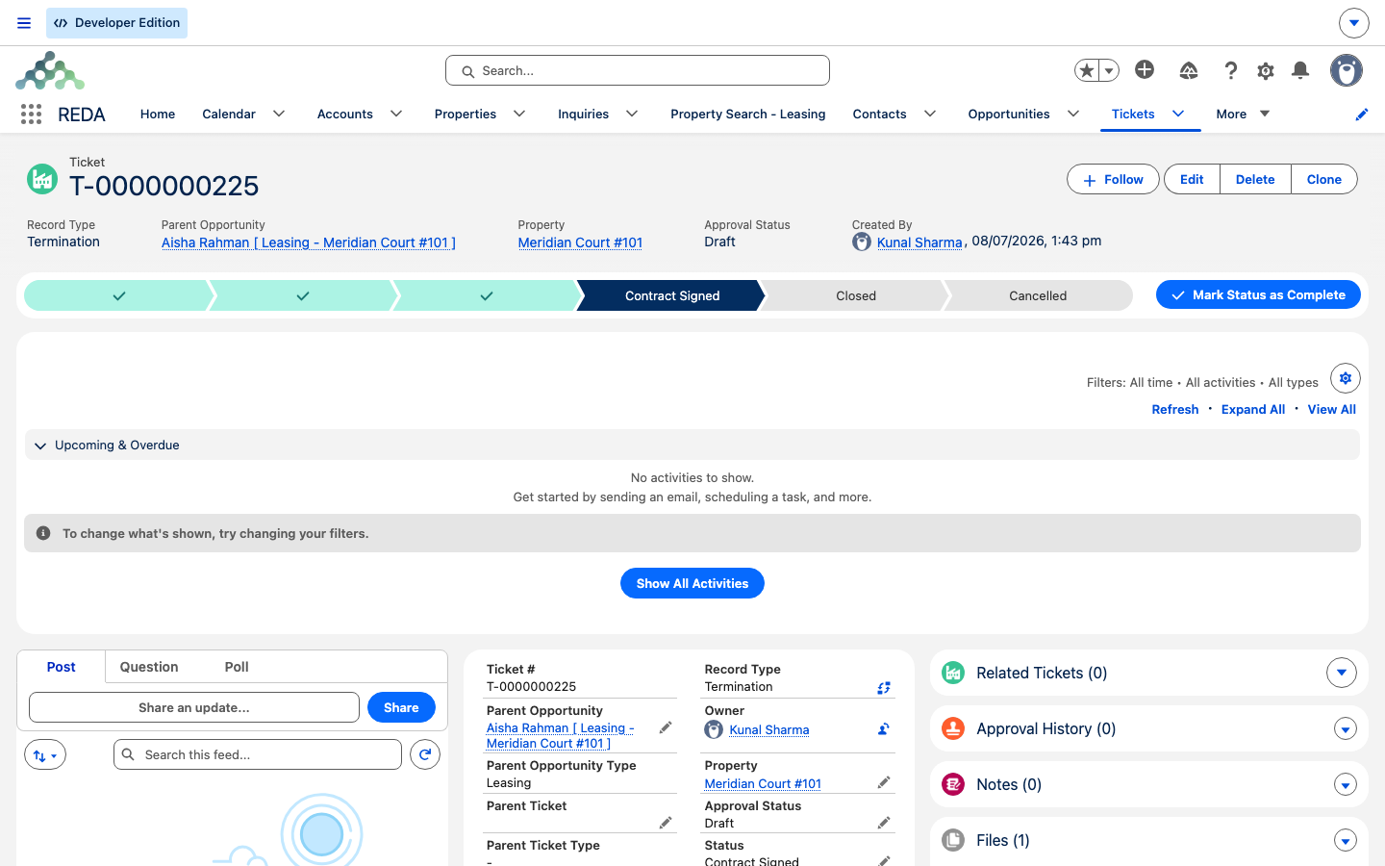Viewport: 1385px width, 866px height.
Task: Switch to the Poll tab
Action: 237,667
